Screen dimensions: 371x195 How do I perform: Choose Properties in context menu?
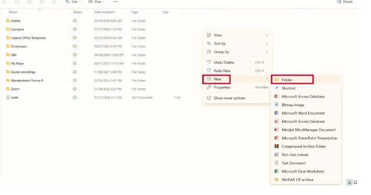coord(237,87)
